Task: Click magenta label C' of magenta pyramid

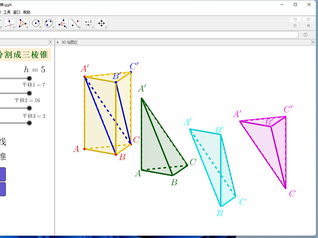Action: coord(288,109)
